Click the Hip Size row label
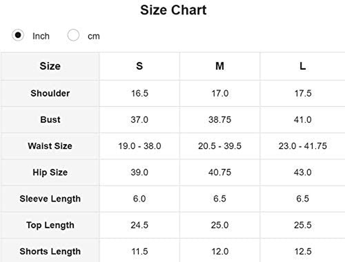Viewport: 345px width, 262px height. click(x=50, y=172)
